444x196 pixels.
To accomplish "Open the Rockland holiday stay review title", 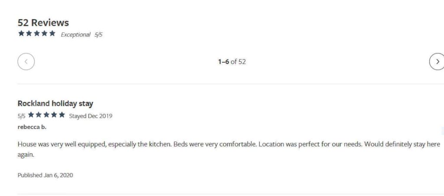I will [55, 104].
